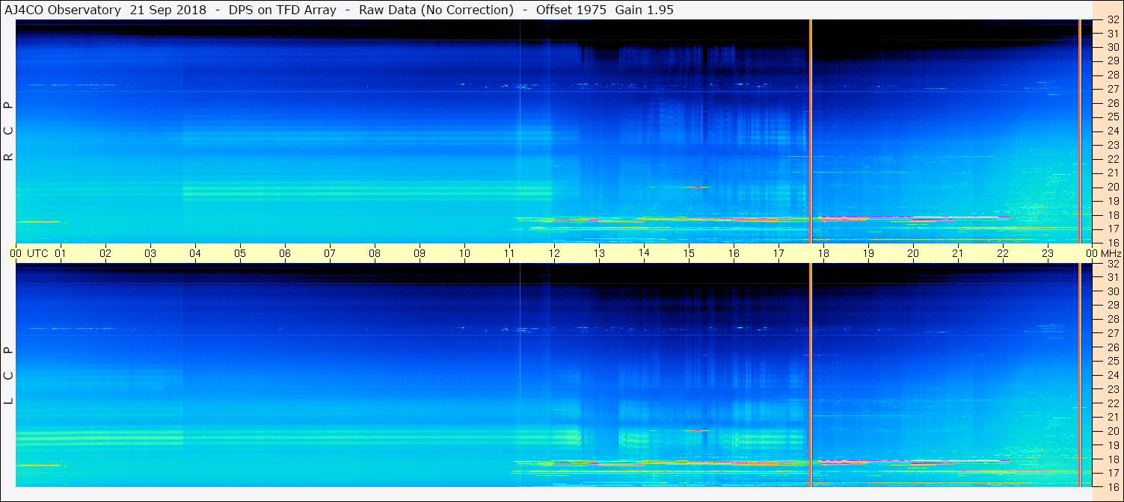Select the 21 Sep 2018 date in title
The height and width of the screenshot is (502, 1124).
(169, 10)
